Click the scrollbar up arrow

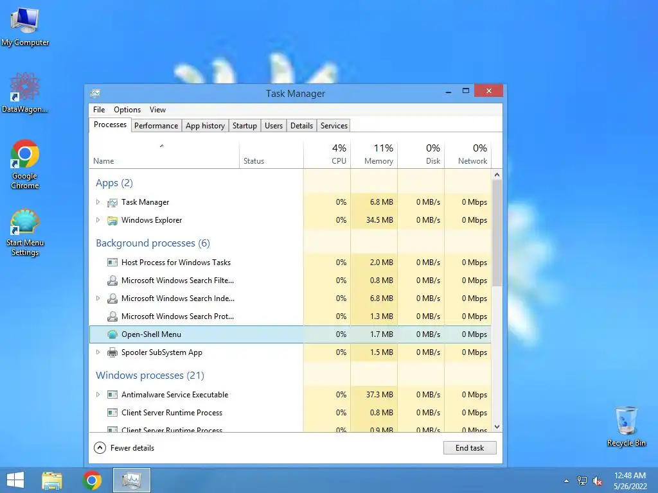(497, 175)
